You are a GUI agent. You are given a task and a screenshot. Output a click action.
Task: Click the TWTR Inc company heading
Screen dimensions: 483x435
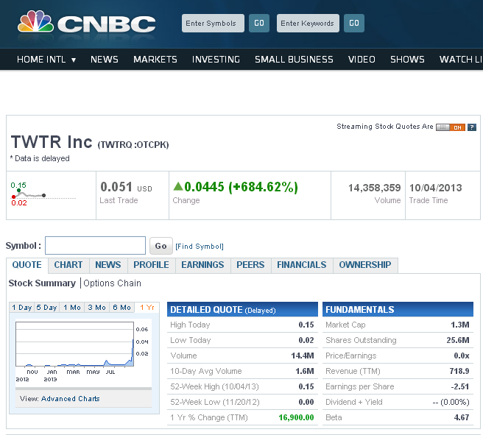coord(52,142)
